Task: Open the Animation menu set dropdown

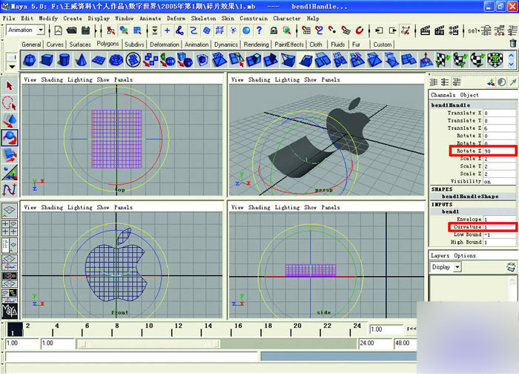Action: pyautogui.click(x=41, y=30)
